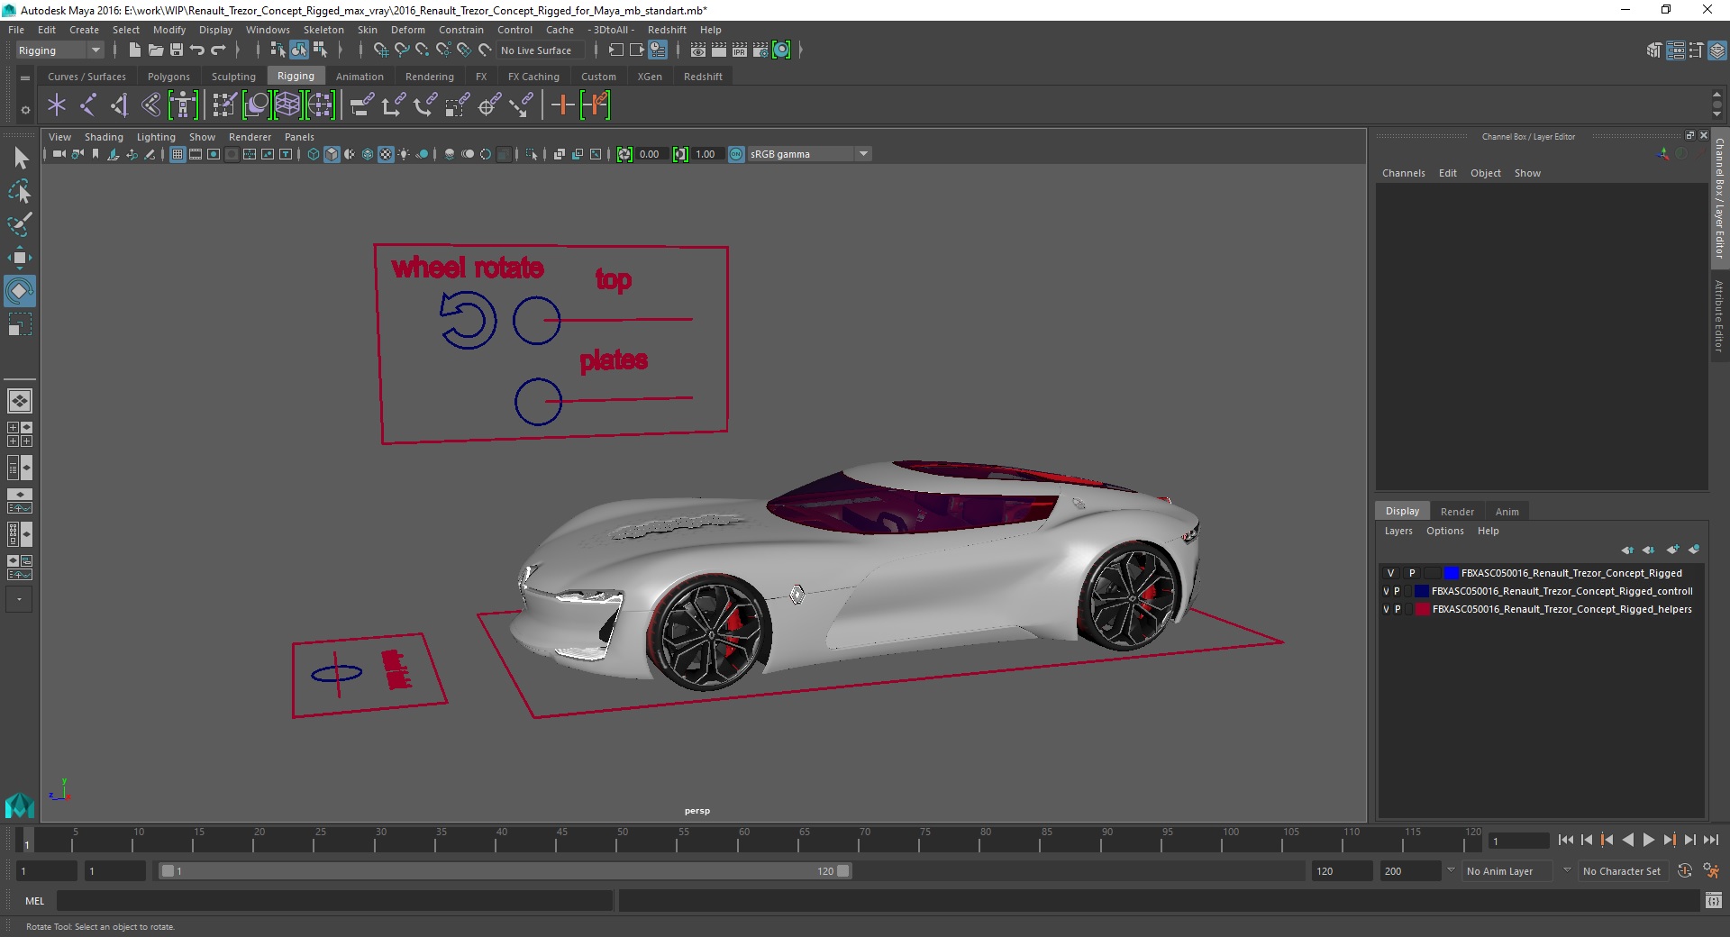Click go to start of playback range
Viewport: 1730px width, 937px height.
tap(1566, 840)
